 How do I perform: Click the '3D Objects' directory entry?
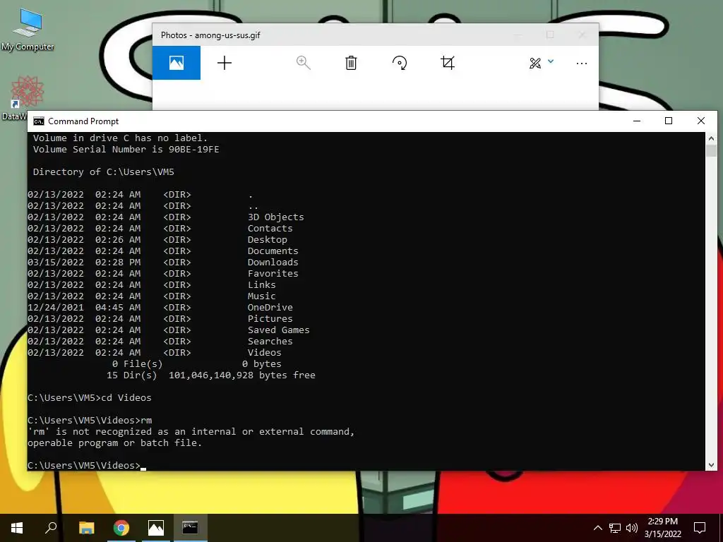click(x=276, y=217)
